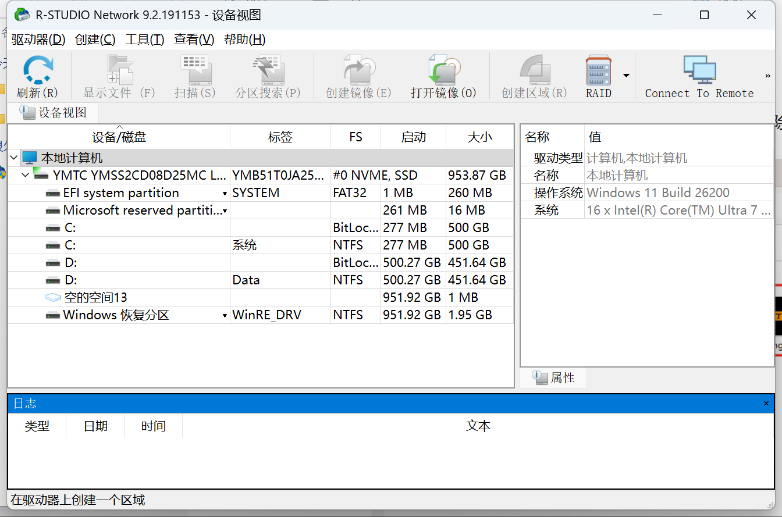Open the EFI system partition row dropdown
Screen dimensions: 782x517
[225, 193]
